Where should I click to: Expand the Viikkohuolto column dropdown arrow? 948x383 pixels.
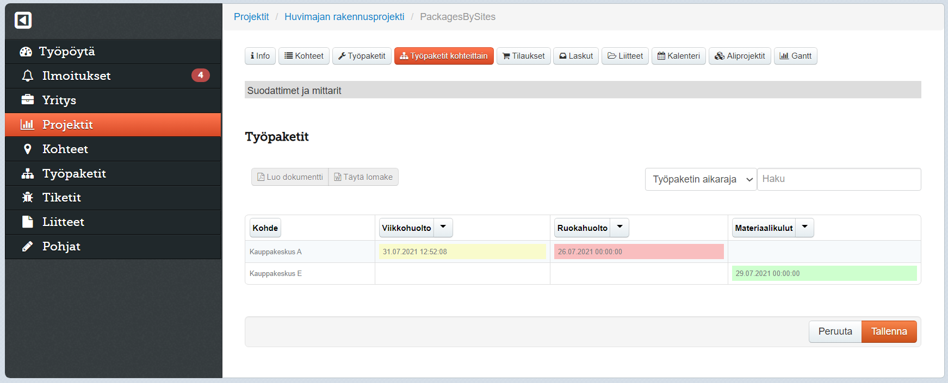pos(443,228)
